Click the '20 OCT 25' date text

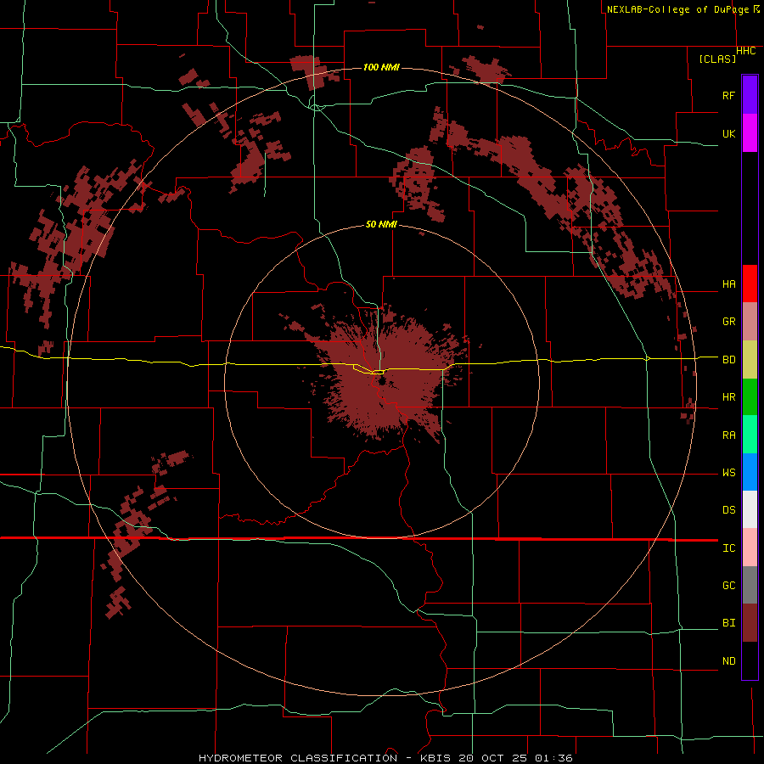pyautogui.click(x=494, y=758)
